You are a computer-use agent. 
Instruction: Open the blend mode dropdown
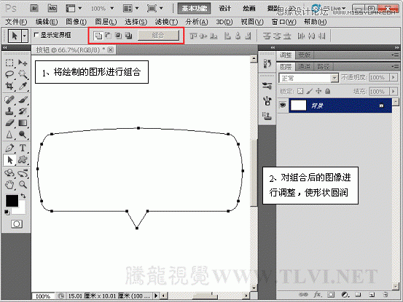point(334,78)
